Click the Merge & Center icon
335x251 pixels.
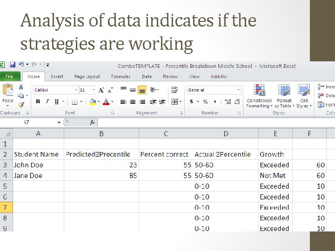174,102
